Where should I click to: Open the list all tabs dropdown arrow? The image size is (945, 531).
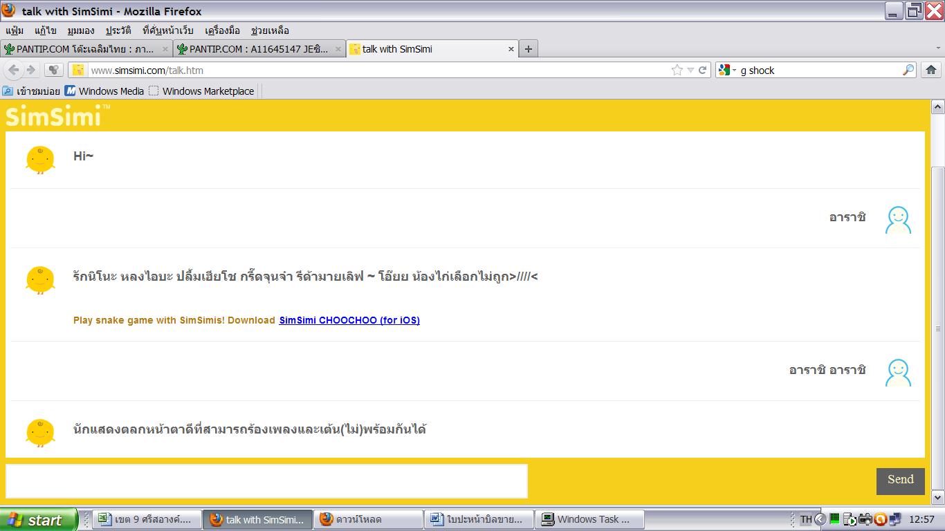(x=937, y=49)
